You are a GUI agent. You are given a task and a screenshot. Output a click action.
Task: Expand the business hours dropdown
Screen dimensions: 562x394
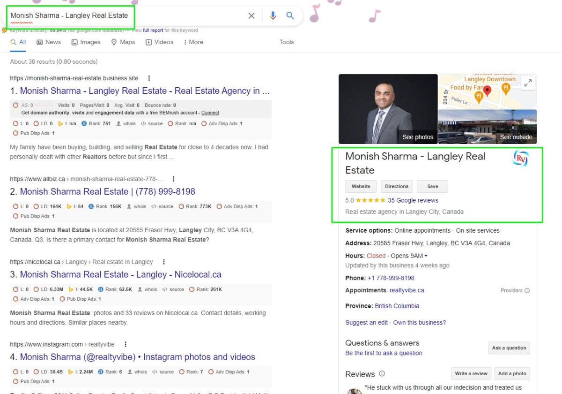click(x=426, y=256)
